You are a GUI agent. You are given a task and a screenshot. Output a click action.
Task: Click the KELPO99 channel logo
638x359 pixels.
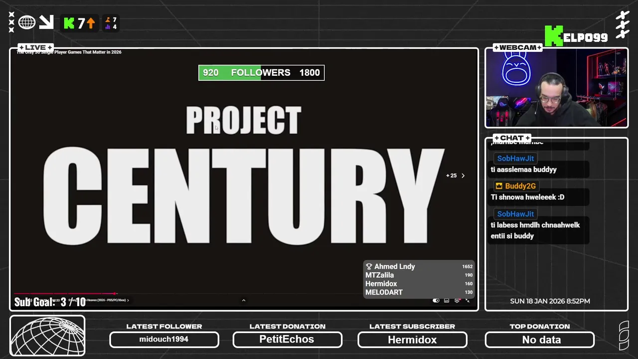tap(576, 36)
